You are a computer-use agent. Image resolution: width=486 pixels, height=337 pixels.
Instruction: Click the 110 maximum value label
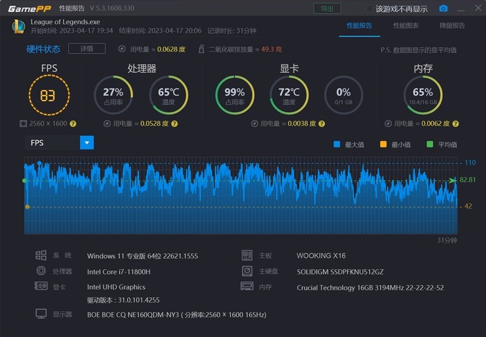click(470, 162)
